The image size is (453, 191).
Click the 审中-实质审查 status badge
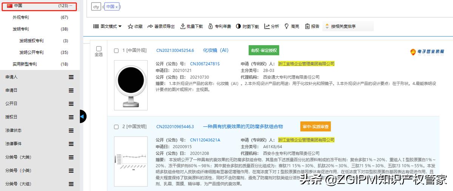pos(316,127)
